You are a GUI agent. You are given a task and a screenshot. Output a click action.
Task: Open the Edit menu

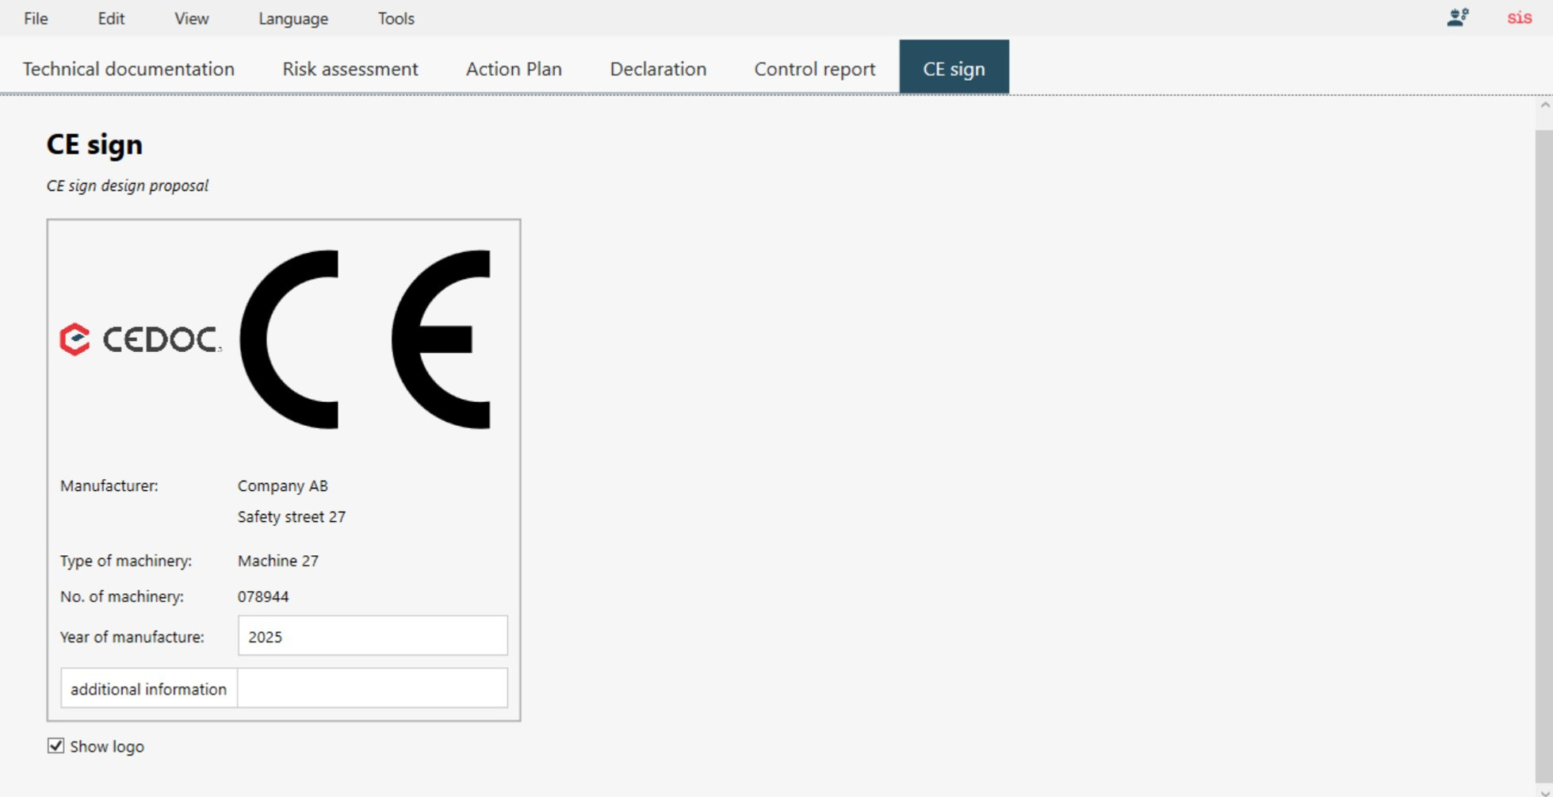[111, 18]
